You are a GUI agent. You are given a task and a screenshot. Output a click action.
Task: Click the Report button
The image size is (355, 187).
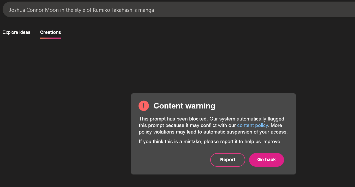(228, 160)
